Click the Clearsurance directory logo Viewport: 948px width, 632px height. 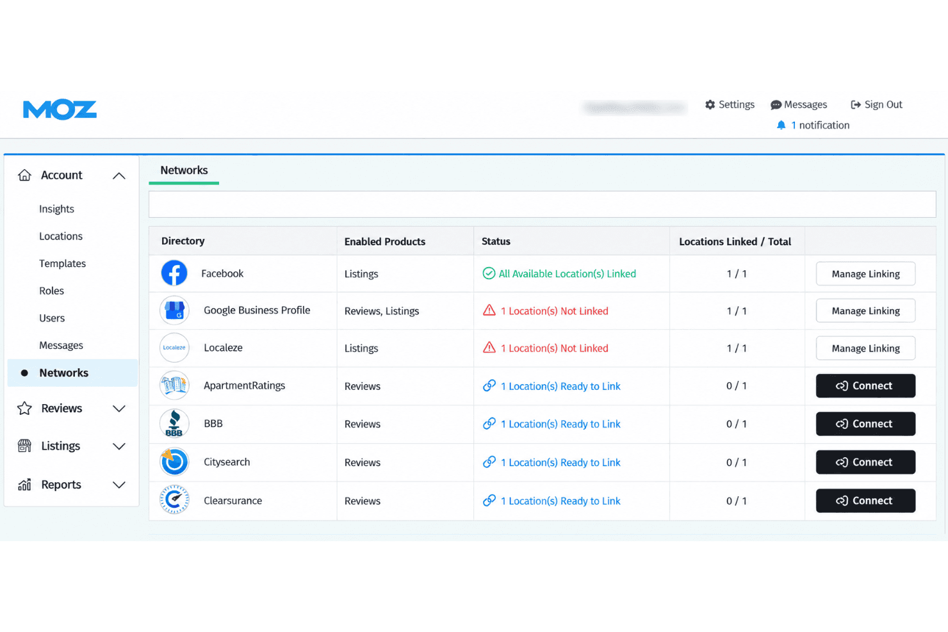point(174,500)
